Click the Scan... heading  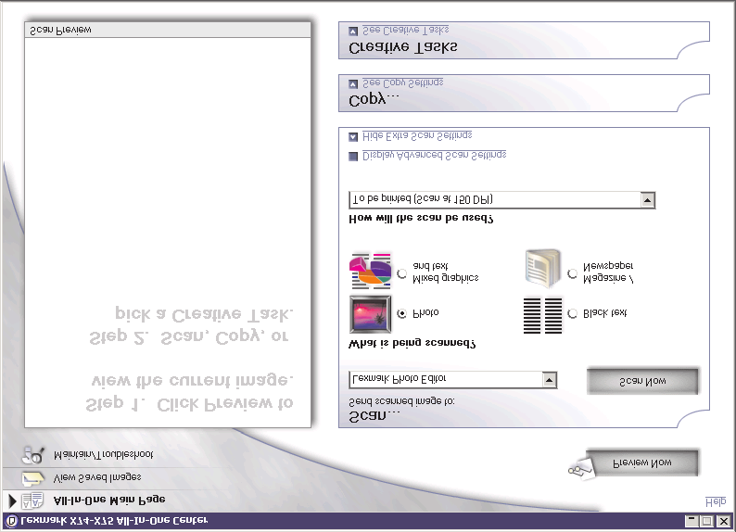pos(374,416)
